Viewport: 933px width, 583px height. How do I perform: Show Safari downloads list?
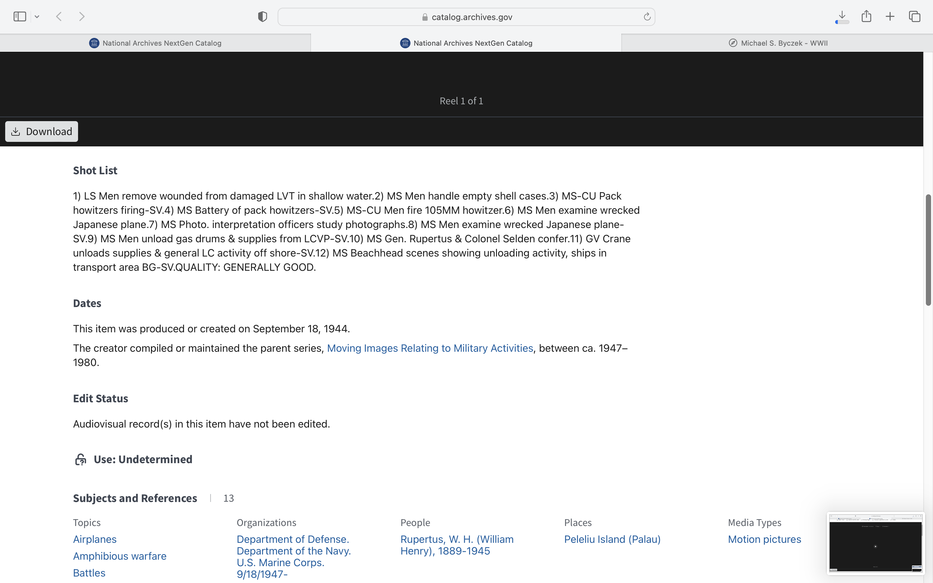tap(842, 17)
